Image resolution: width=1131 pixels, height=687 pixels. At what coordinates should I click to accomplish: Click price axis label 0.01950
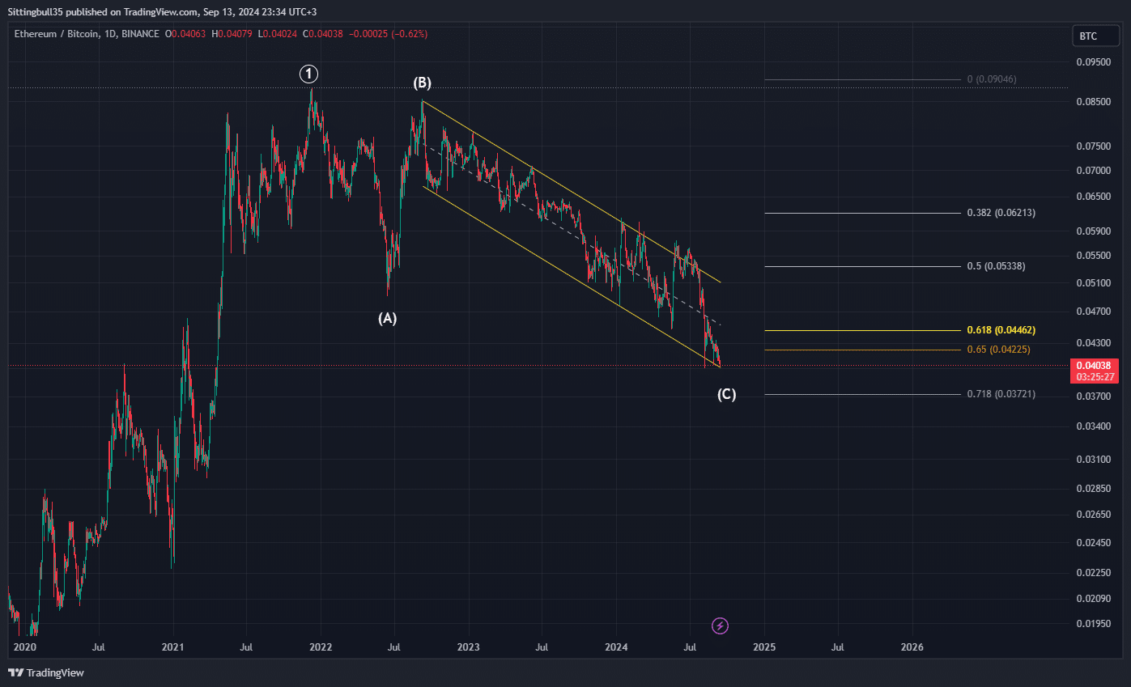pos(1094,624)
